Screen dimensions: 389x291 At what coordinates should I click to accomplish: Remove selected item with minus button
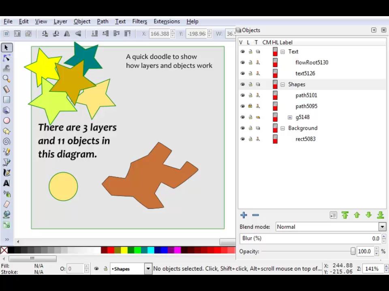pos(255,215)
